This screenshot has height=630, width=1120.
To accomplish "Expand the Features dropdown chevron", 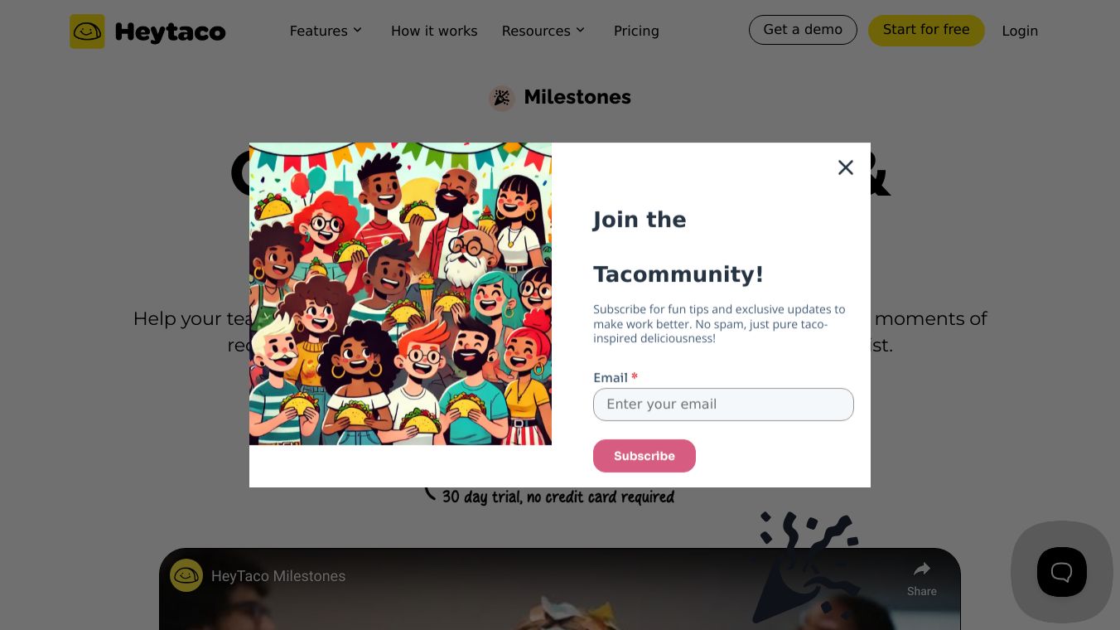I will pyautogui.click(x=357, y=30).
